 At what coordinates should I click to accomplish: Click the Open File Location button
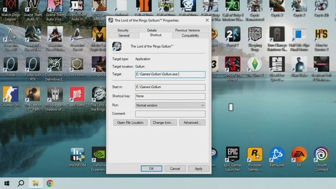[x=130, y=122]
